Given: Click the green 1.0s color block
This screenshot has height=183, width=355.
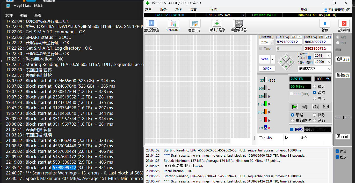Looking at the screenshot, I should 266,104.
